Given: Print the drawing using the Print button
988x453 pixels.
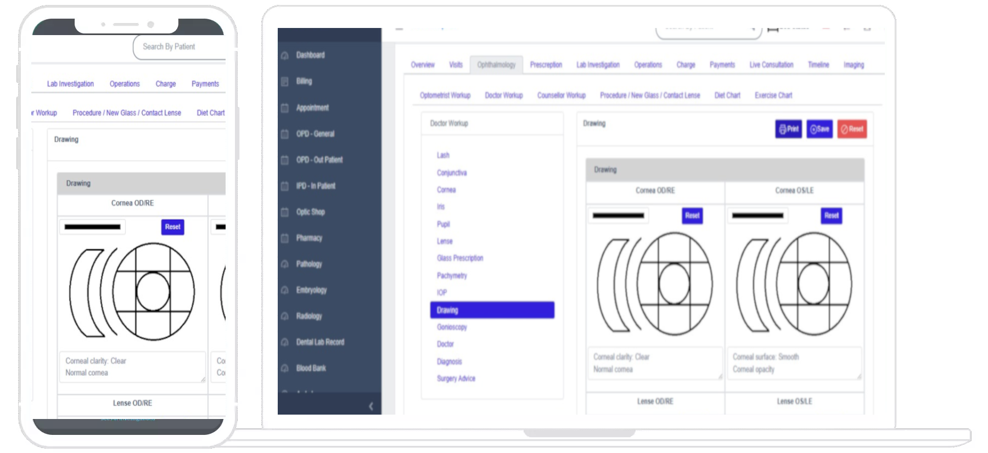Looking at the screenshot, I should 788,129.
